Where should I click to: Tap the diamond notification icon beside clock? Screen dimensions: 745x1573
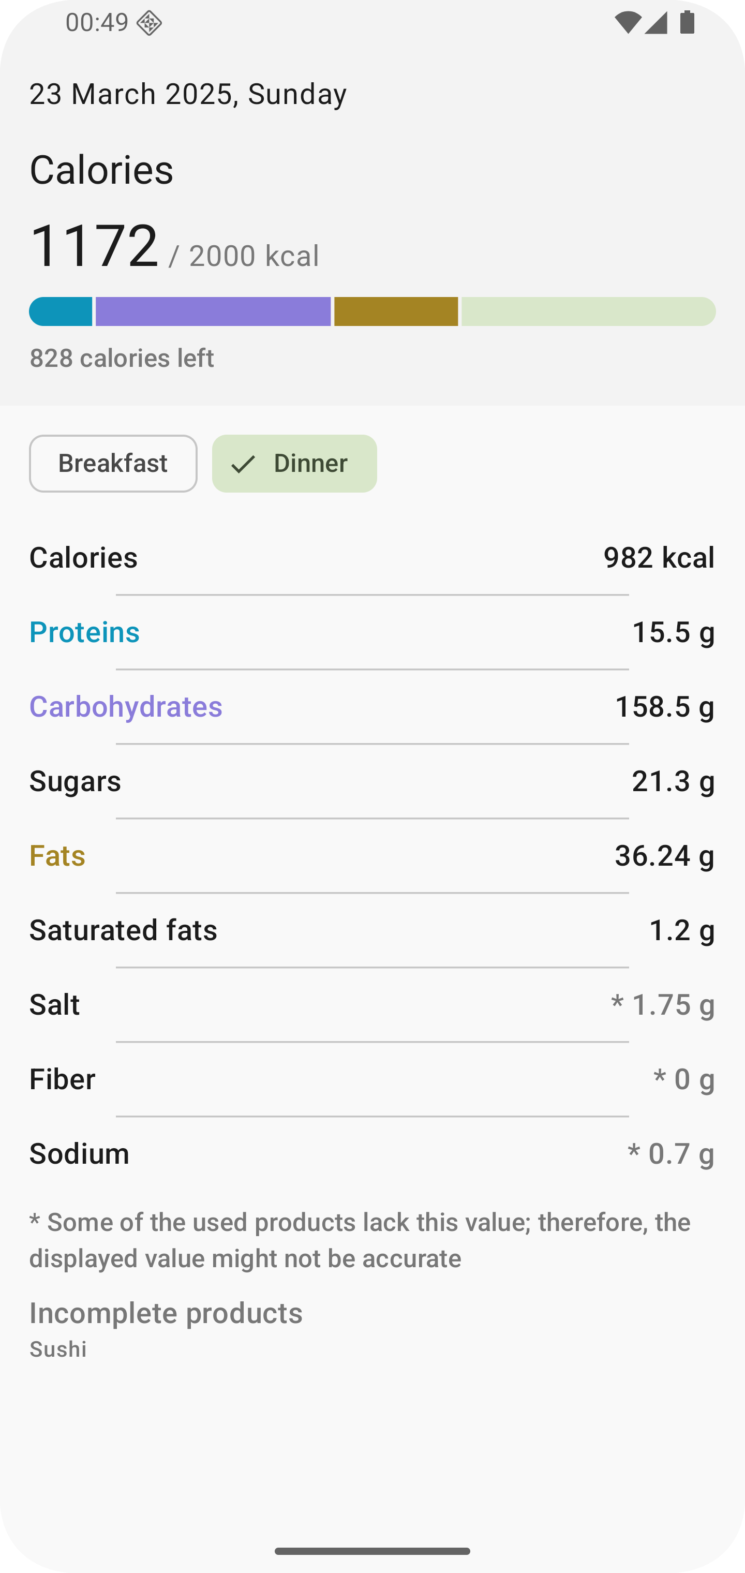(x=149, y=24)
